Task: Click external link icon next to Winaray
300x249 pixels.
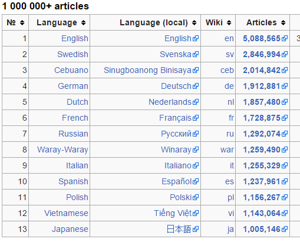Action: pos(196,150)
